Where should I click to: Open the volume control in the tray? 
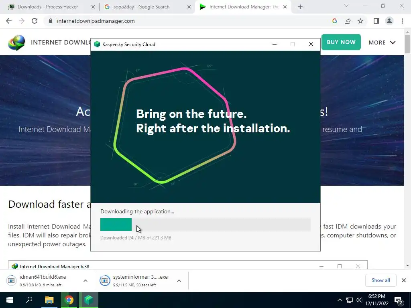[359, 300]
